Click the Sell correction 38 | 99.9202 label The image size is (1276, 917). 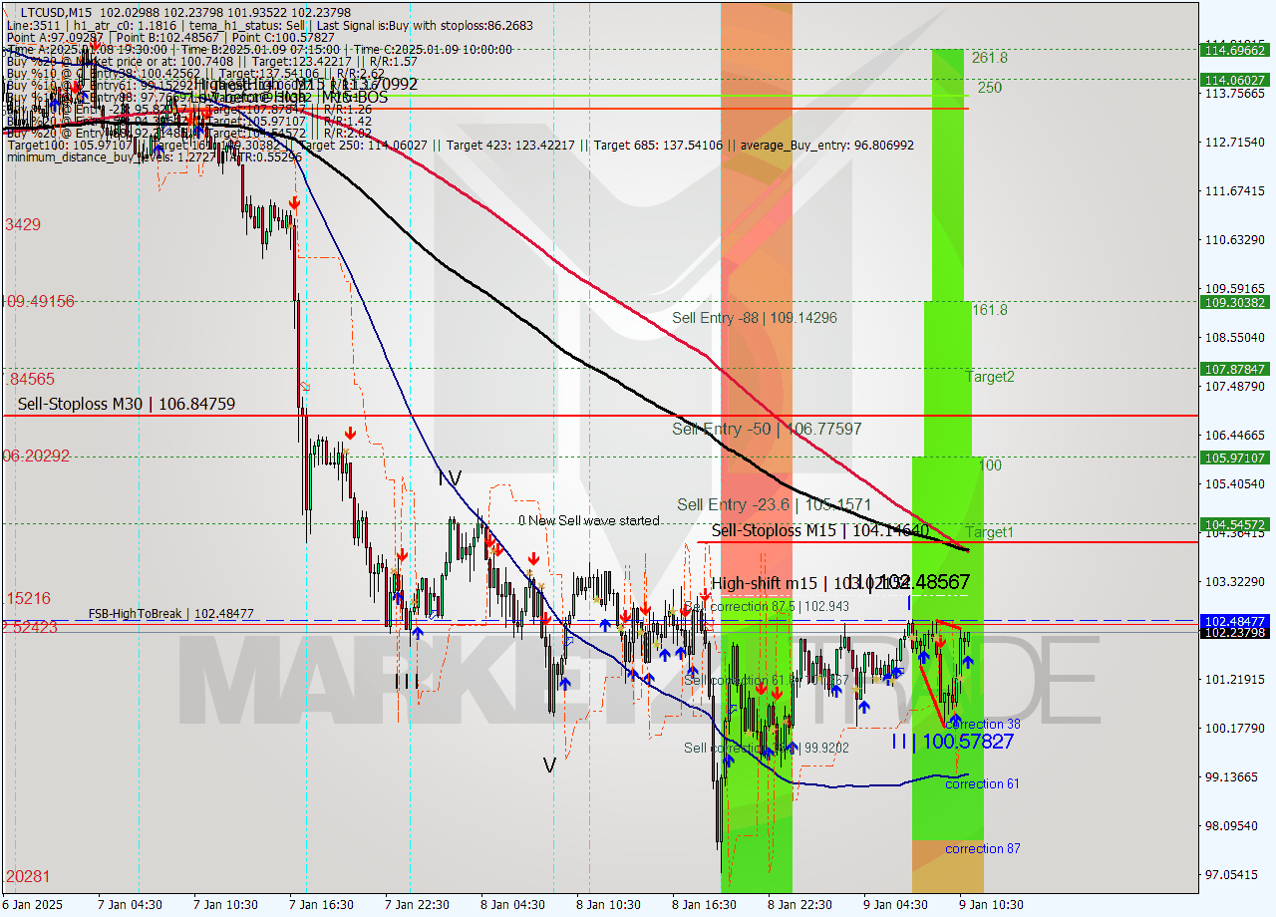[767, 748]
